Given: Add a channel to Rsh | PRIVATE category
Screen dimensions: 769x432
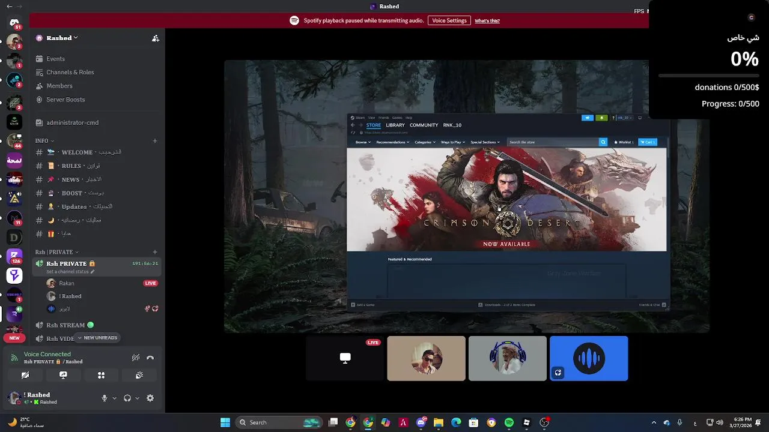Looking at the screenshot, I should pyautogui.click(x=155, y=252).
